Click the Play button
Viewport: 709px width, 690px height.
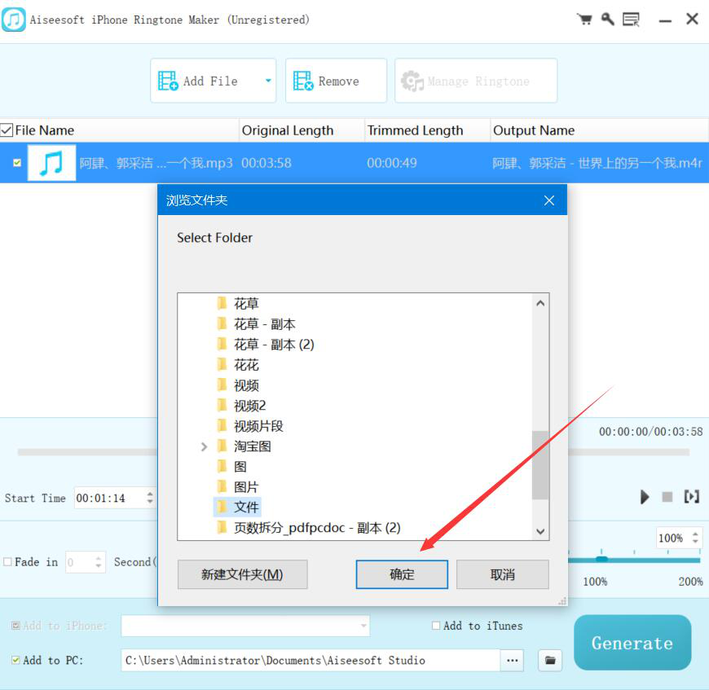point(645,497)
